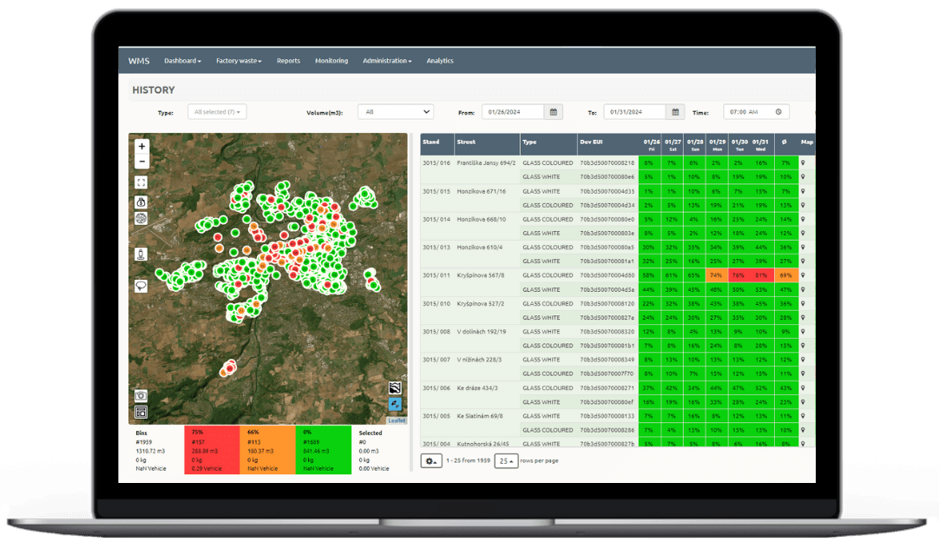The width and height of the screenshot is (939, 549).
Task: Click the camera snapshot icon on map
Action: click(x=141, y=395)
